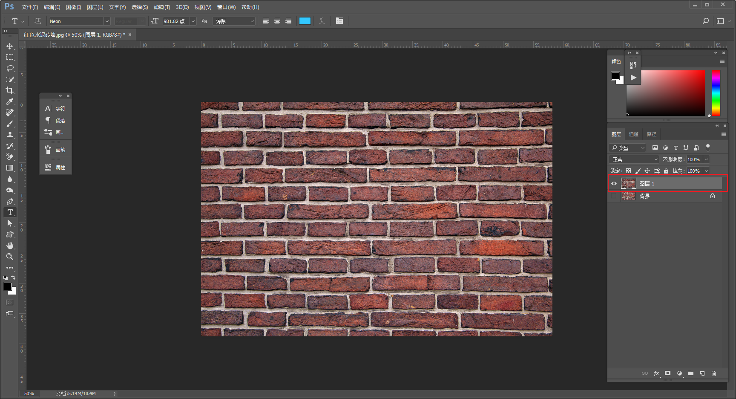736x399 pixels.
Task: Open the 字符 panel button
Action: pos(55,109)
